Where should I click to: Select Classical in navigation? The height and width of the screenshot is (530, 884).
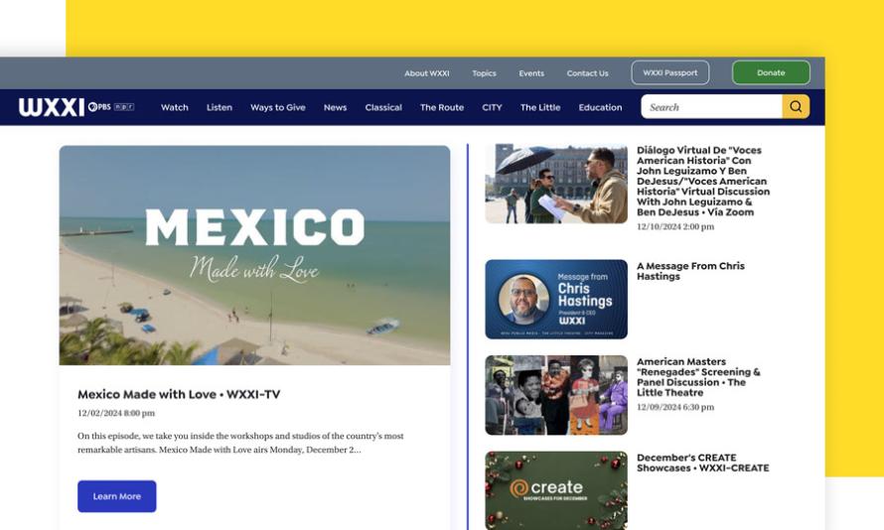pos(383,107)
